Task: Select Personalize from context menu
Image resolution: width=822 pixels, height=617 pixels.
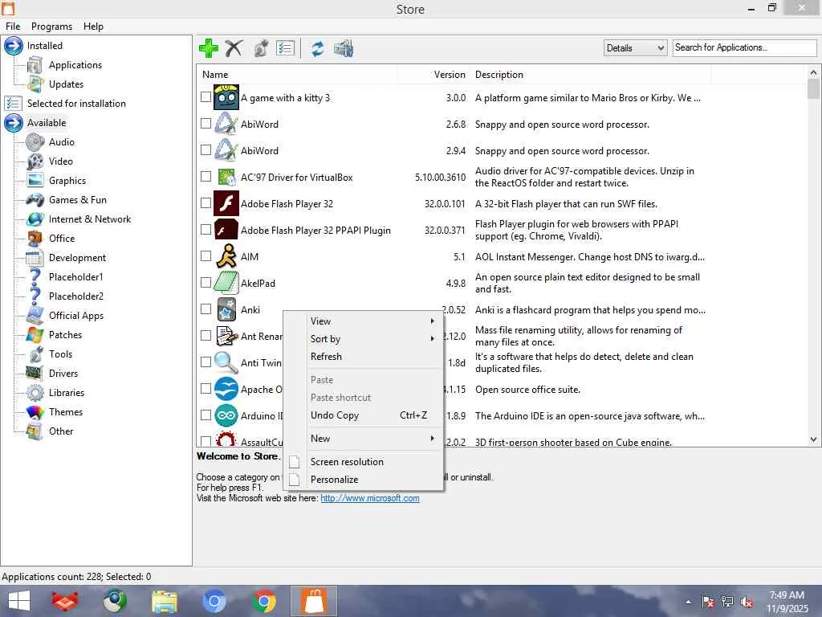Action: tap(364, 480)
